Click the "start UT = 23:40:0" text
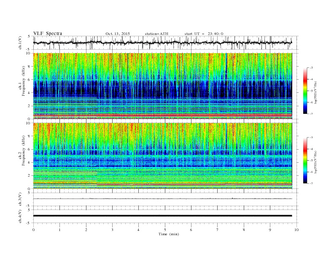The image size is (334, 258). (204, 34)
